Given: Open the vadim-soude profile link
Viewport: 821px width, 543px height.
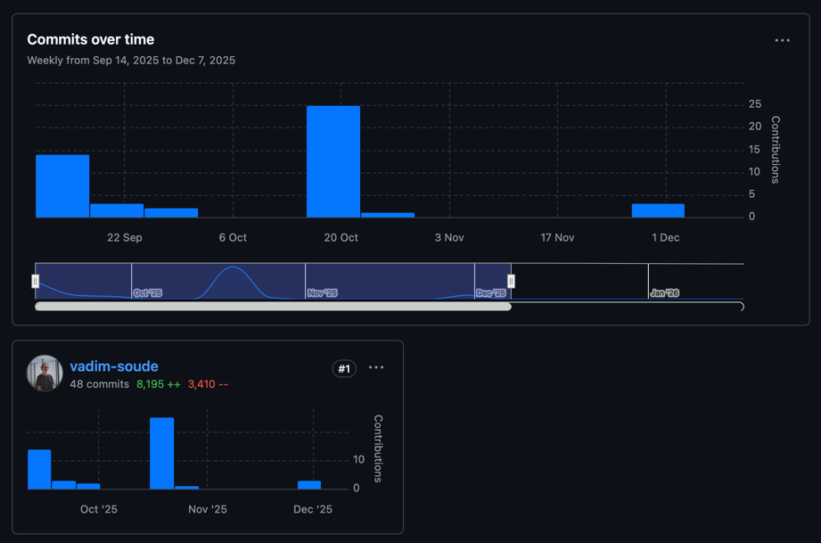Looking at the screenshot, I should coord(114,366).
